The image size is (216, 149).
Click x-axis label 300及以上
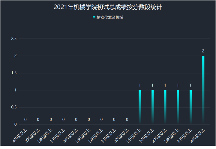click(x=147, y=136)
